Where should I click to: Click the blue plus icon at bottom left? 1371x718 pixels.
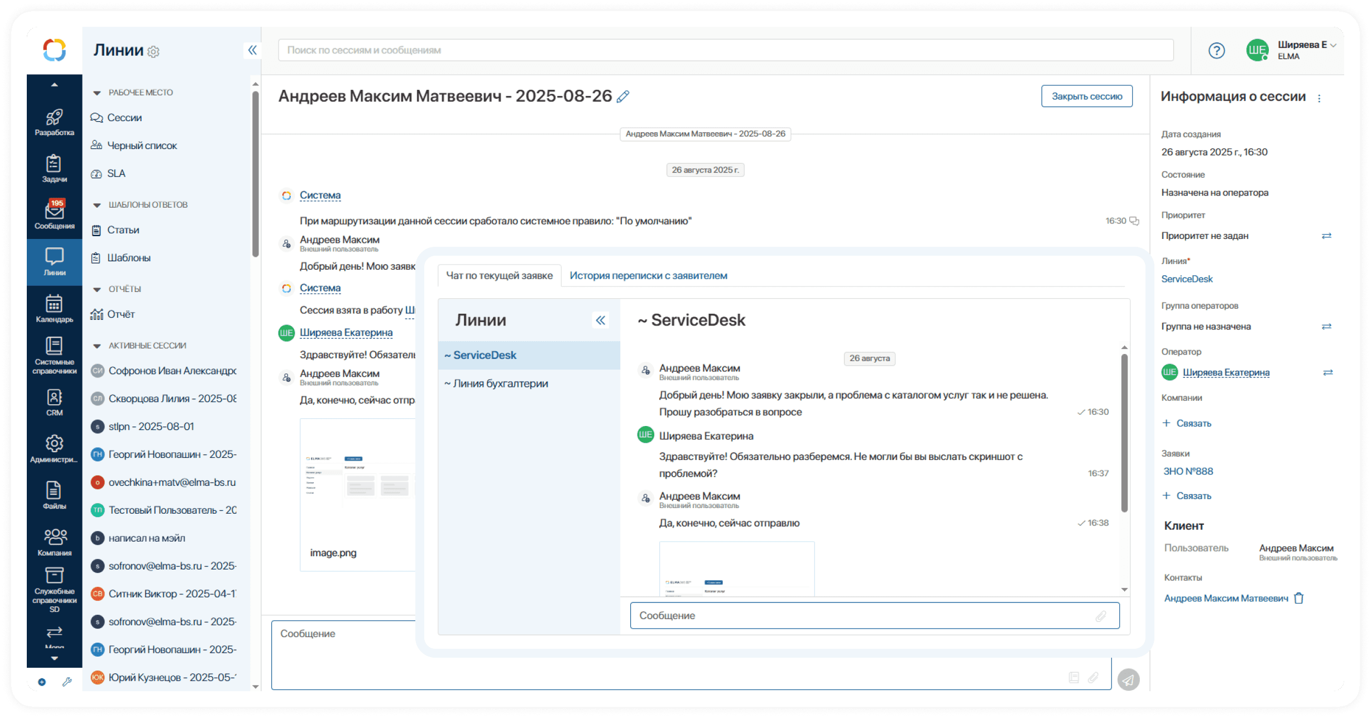(42, 682)
